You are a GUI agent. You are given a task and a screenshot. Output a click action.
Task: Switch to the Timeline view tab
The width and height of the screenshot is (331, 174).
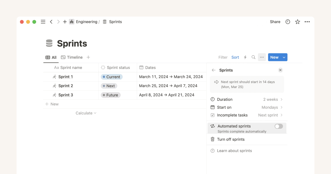tap(72, 57)
